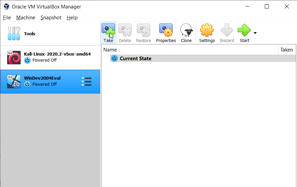This screenshot has height=187, width=297.
Task: Click the VirtualBox title bar logo
Action: point(6,6)
